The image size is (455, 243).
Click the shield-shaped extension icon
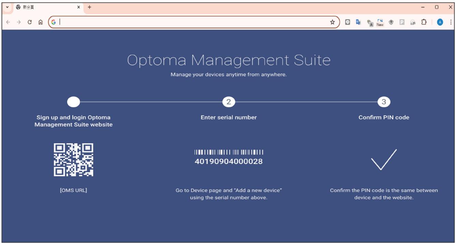click(391, 22)
